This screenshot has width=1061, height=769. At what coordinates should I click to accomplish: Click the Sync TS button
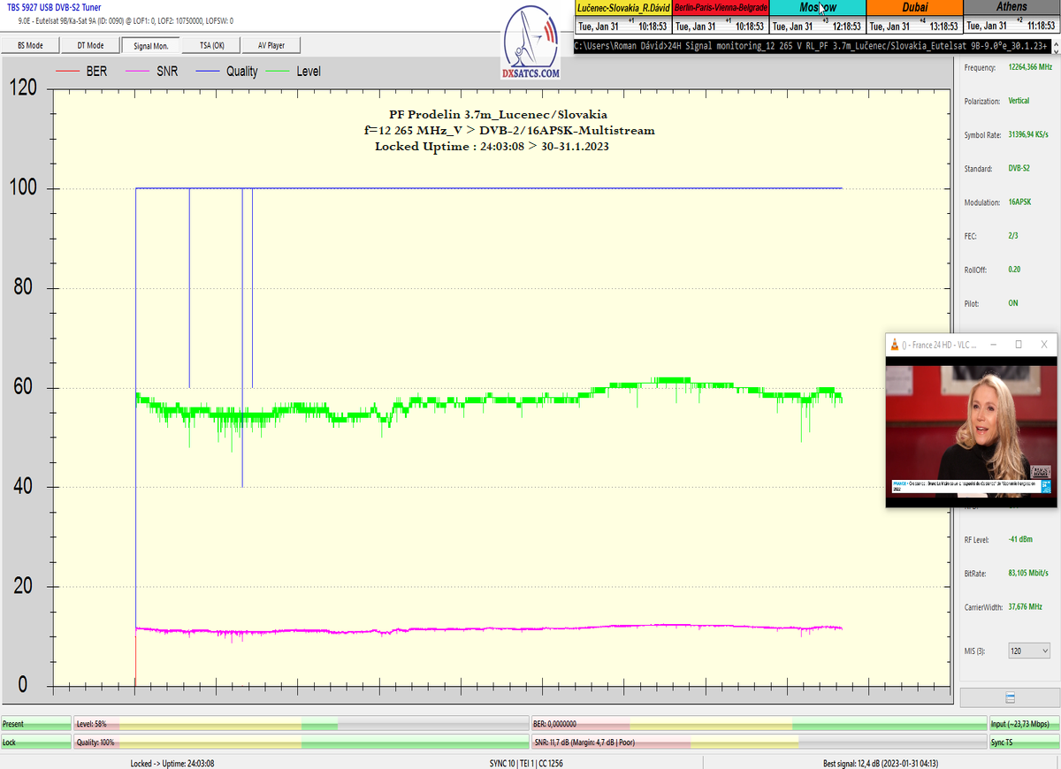1022,742
